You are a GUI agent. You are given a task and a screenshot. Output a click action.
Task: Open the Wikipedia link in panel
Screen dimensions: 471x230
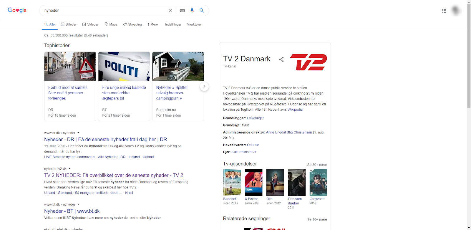pyautogui.click(x=295, y=110)
